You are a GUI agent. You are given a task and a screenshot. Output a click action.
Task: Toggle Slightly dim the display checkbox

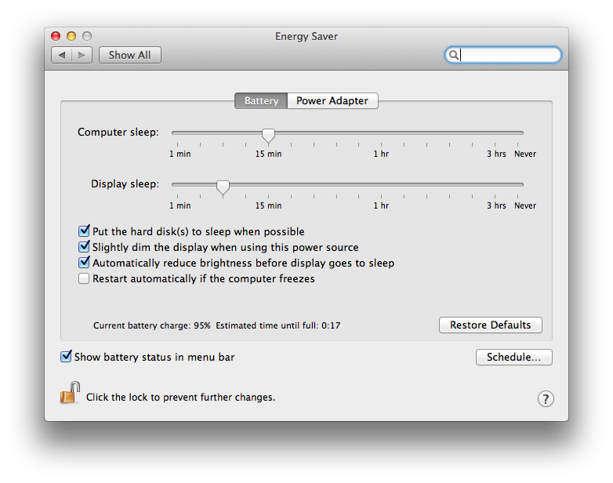pyautogui.click(x=84, y=247)
